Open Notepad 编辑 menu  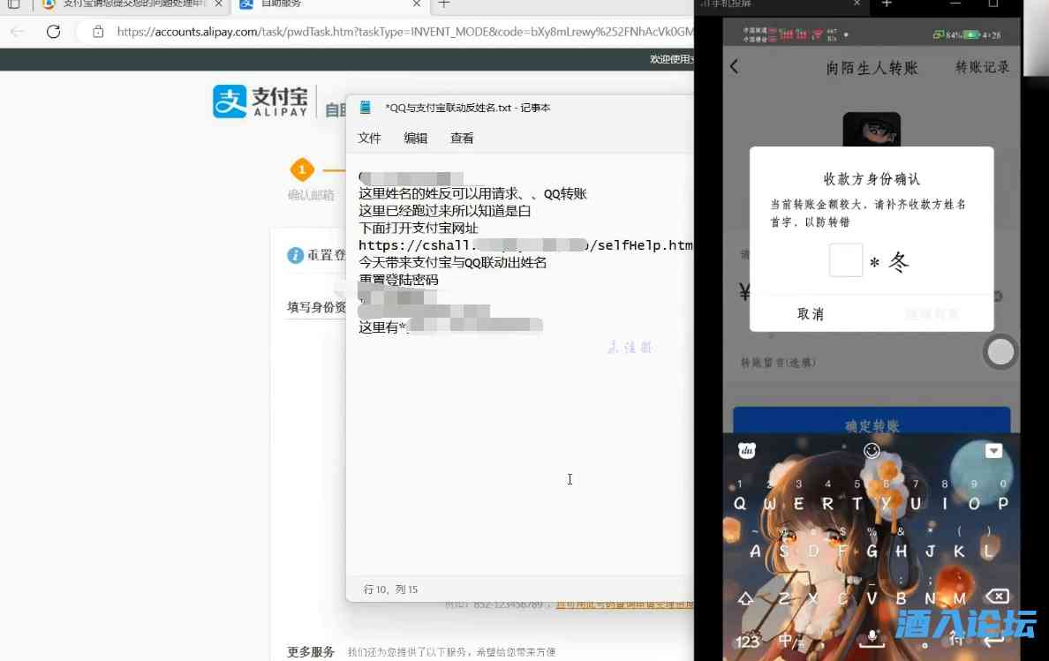(x=416, y=139)
